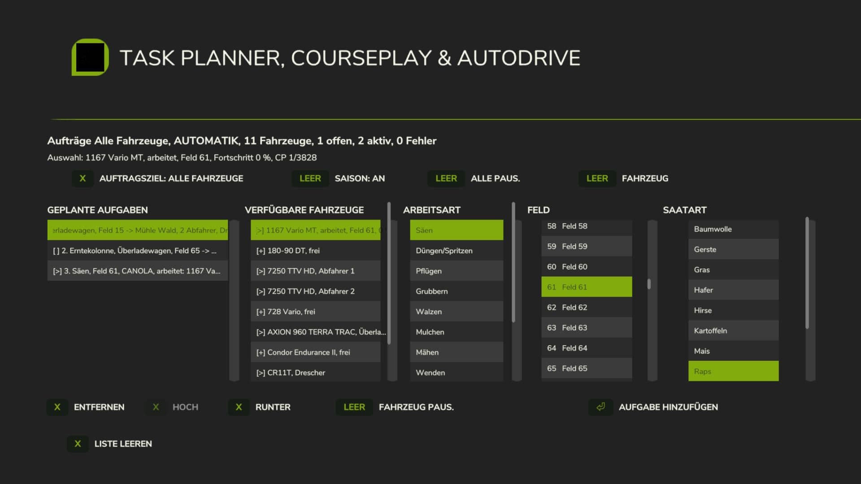The width and height of the screenshot is (861, 484).
Task: Pick Mais seed type
Action: tap(734, 351)
